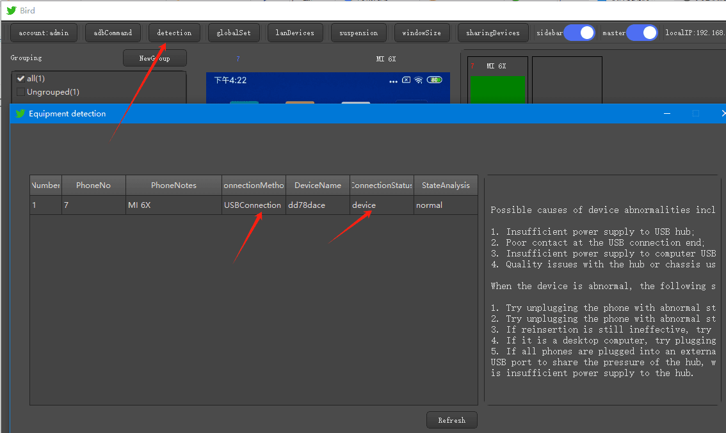Select the MI 6X phone notes cell
726x433 pixels.
[173, 205]
